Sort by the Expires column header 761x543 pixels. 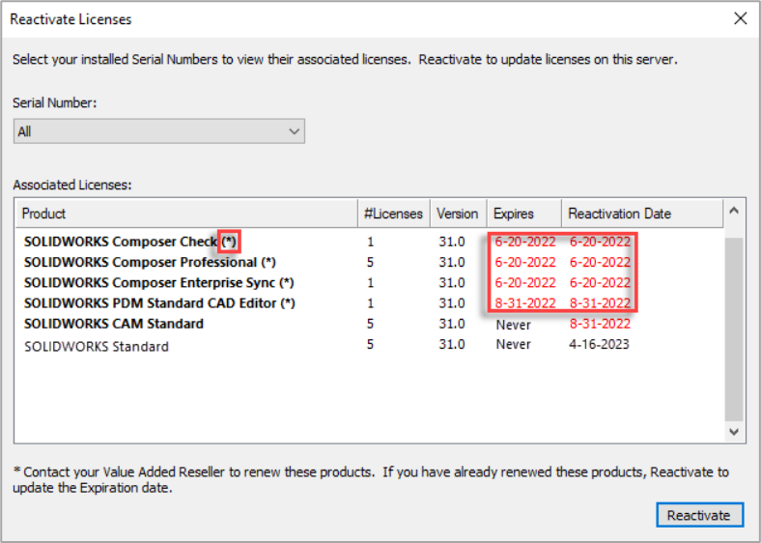(522, 214)
